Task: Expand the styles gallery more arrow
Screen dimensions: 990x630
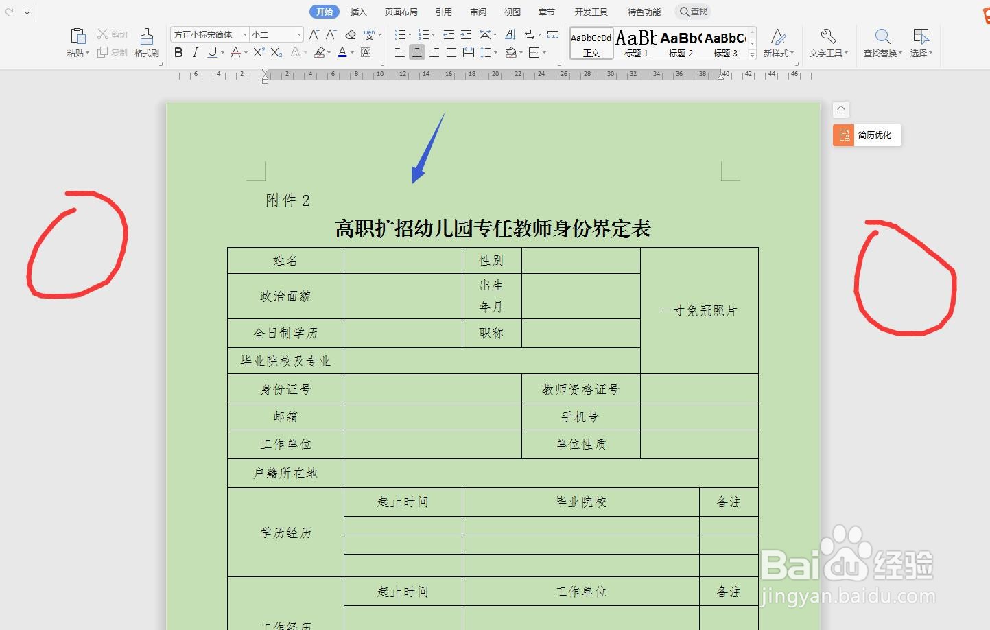Action: coord(753,54)
